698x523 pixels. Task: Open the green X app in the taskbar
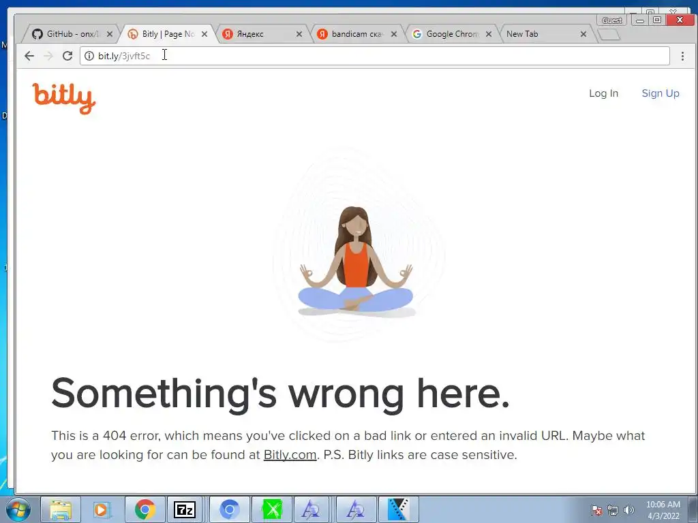coord(272,509)
